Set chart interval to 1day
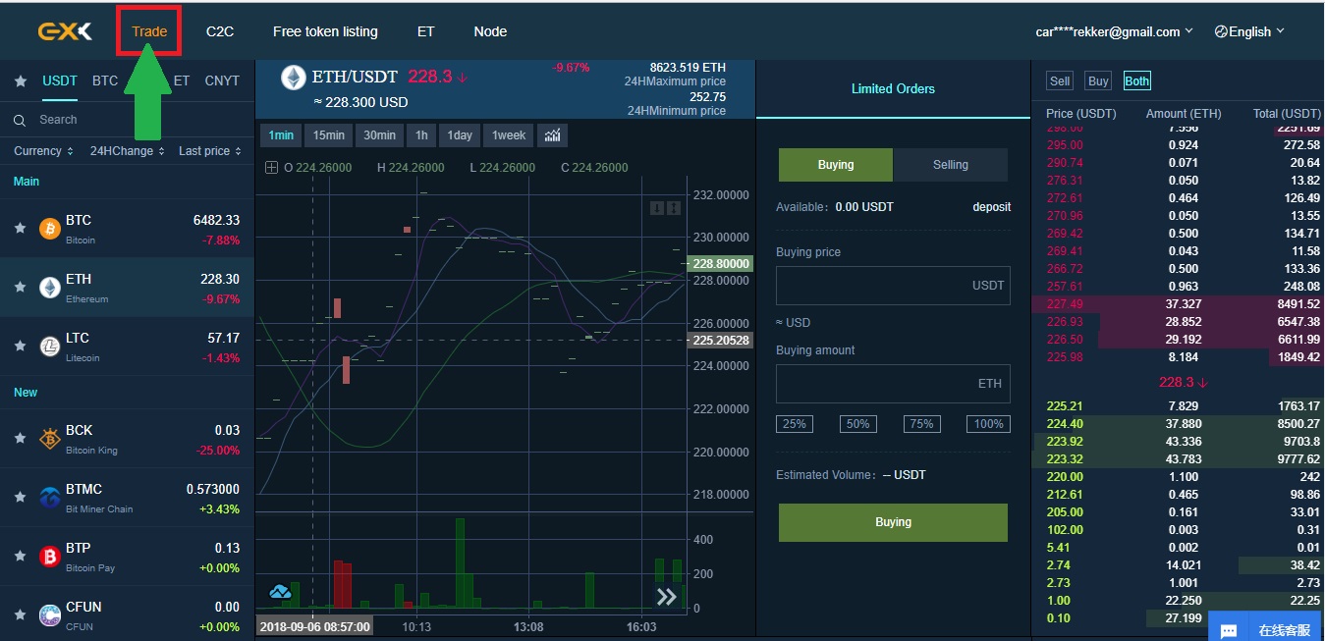This screenshot has height=641, width=1325. coord(460,135)
